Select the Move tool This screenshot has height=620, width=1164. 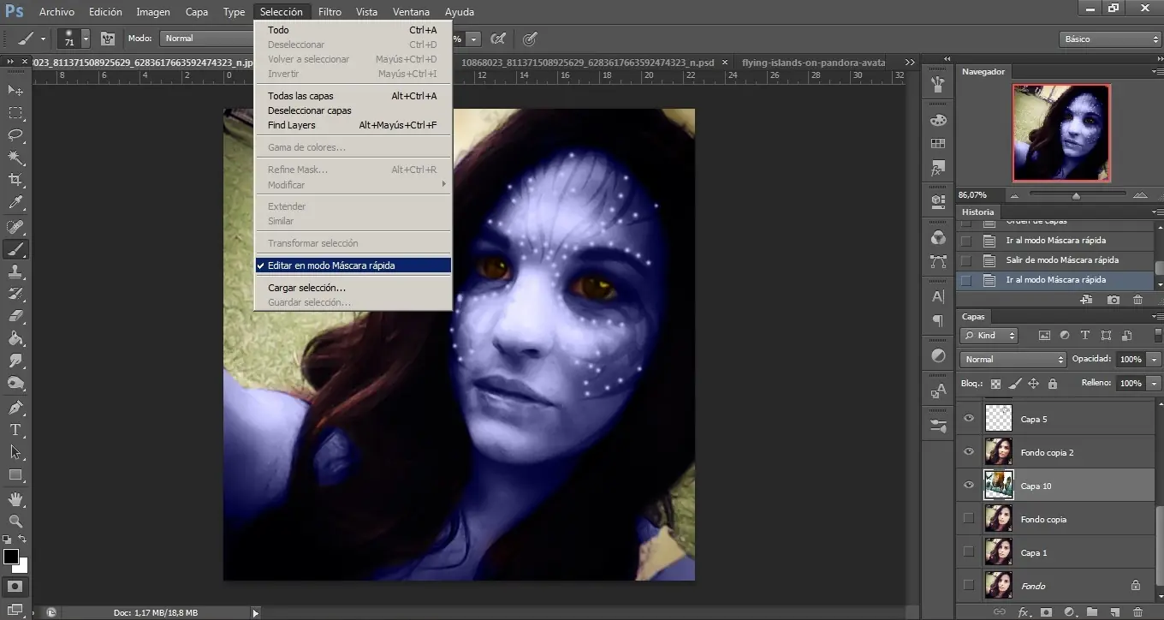15,90
